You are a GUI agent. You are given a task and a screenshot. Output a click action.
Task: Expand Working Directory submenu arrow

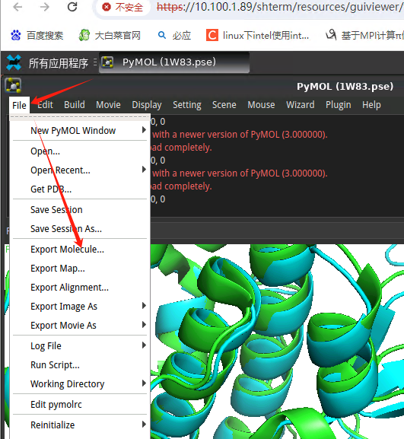[144, 383]
